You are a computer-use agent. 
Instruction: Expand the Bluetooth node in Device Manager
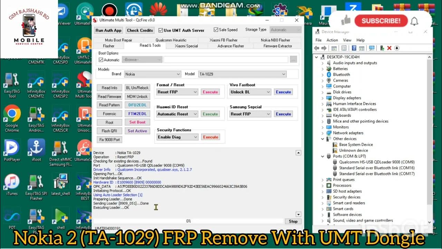click(323, 75)
